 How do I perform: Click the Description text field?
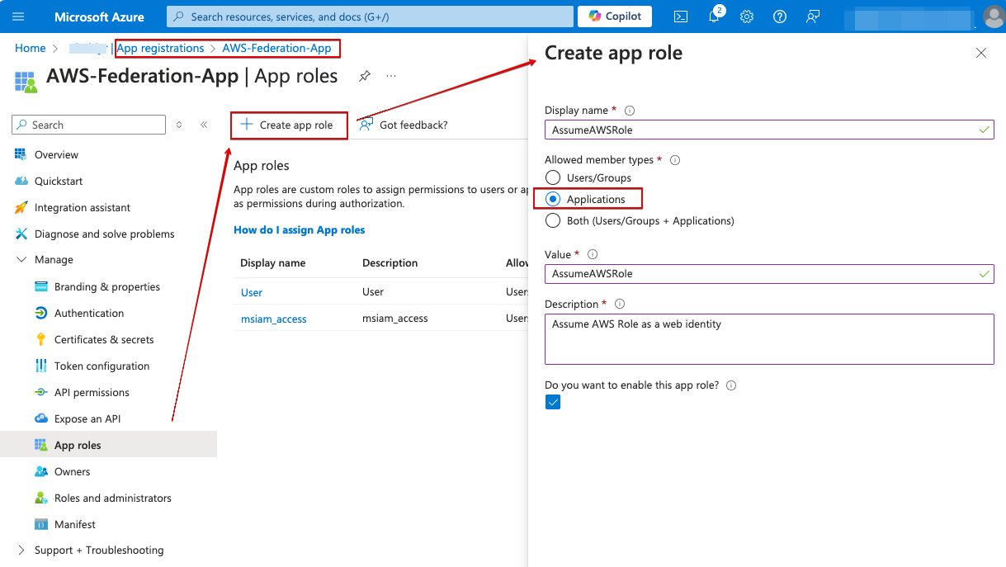[x=768, y=338]
